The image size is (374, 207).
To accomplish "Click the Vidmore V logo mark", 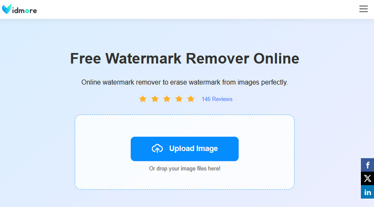I will tap(7, 9).
